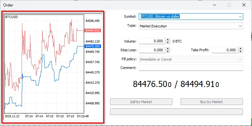The height and width of the screenshot is (126, 252).
Task: Click the Volume field label
Action: tap(130, 41)
